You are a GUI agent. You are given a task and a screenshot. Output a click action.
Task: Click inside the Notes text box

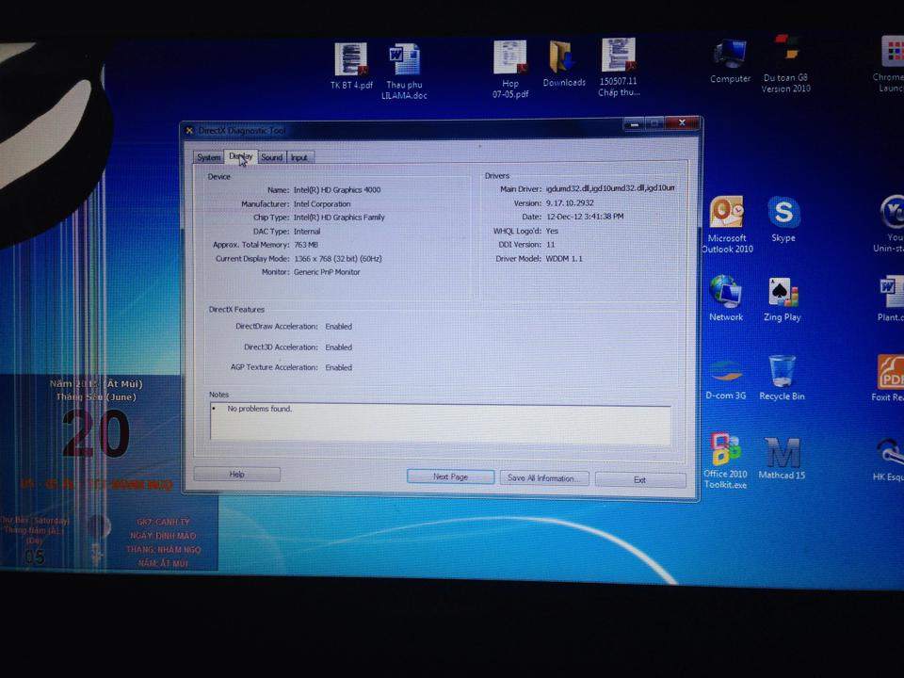pos(441,423)
